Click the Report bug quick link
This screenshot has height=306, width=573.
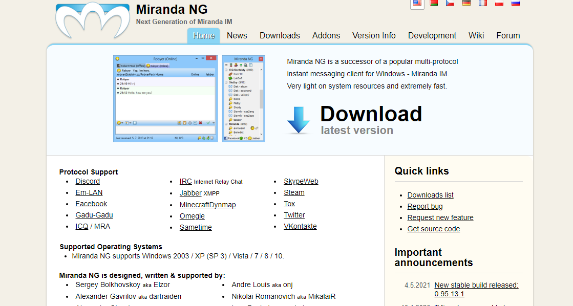[x=425, y=207]
